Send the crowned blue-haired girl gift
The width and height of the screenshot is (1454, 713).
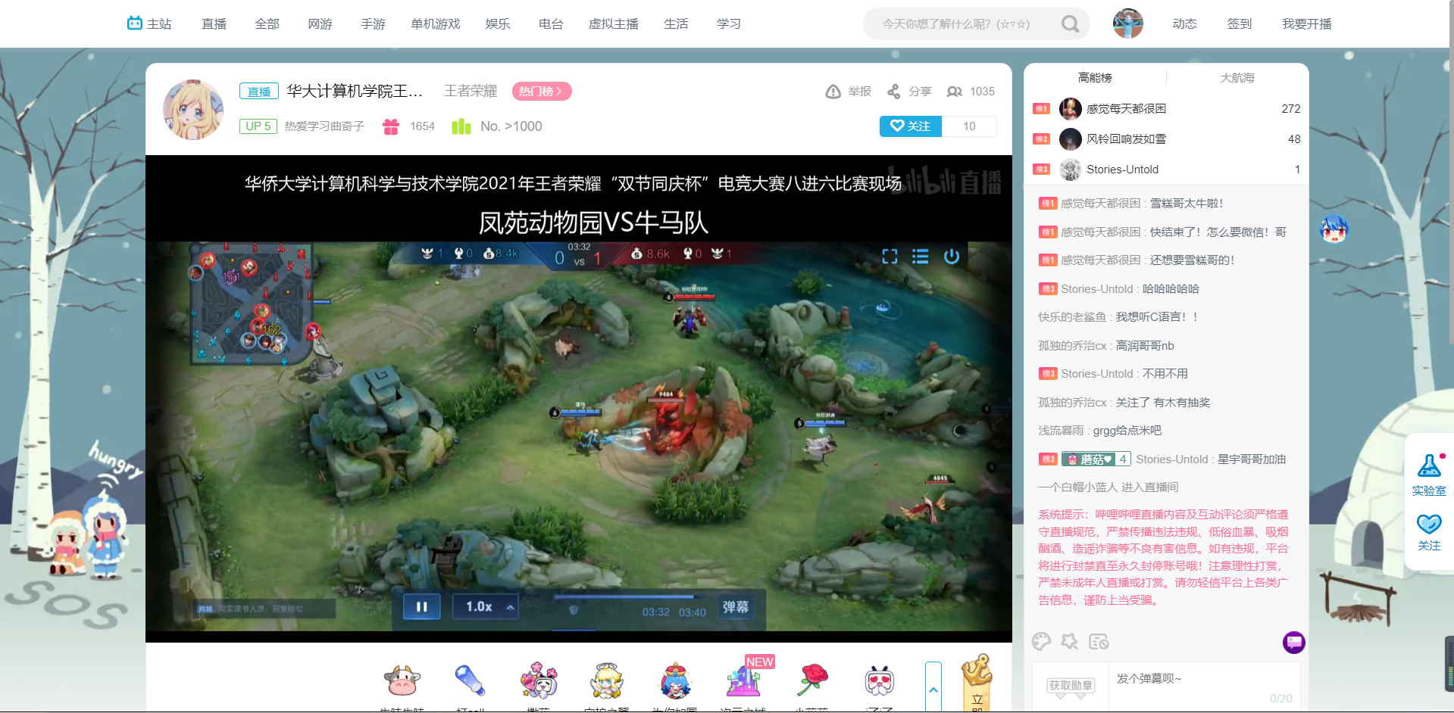675,680
